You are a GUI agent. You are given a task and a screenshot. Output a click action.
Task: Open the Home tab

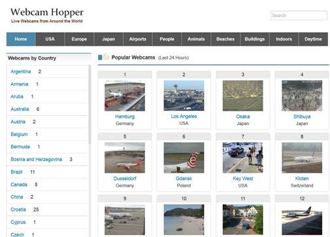point(21,39)
